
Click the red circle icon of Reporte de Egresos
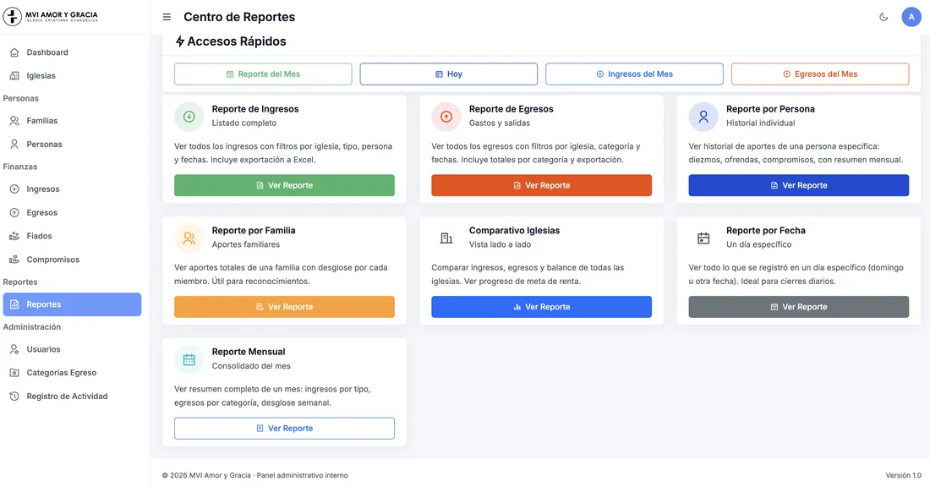click(446, 117)
